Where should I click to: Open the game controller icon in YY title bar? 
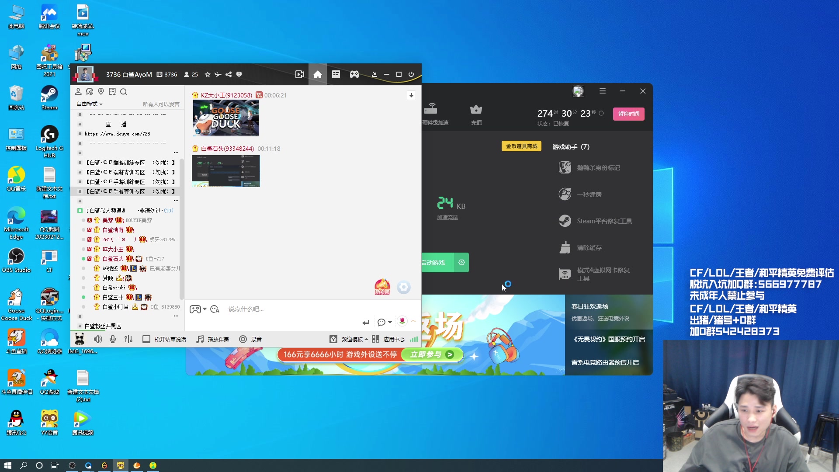click(354, 74)
